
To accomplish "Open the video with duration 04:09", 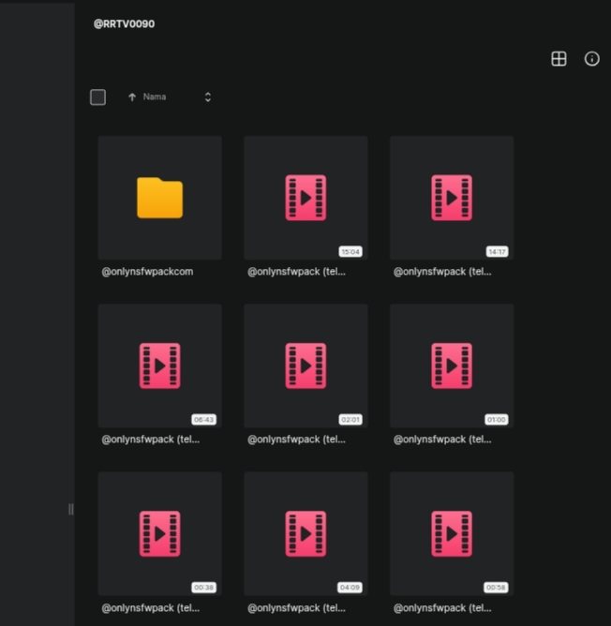I will 305,534.
